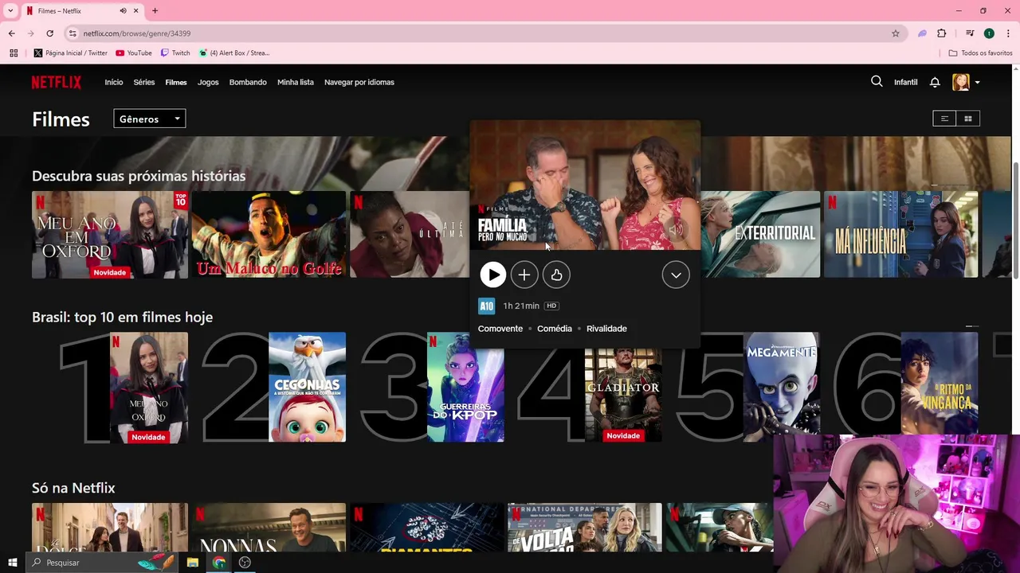The image size is (1020, 573).
Task: Open Um Maluco no Golfe thumbnail
Action: coord(269,235)
